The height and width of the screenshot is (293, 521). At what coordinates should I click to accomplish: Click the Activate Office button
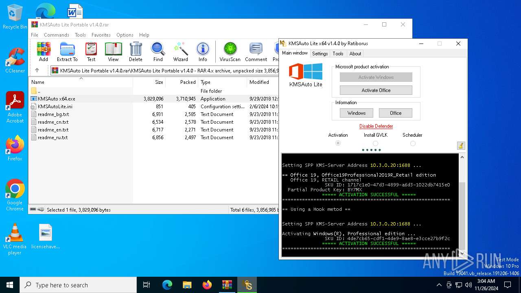pos(376,90)
